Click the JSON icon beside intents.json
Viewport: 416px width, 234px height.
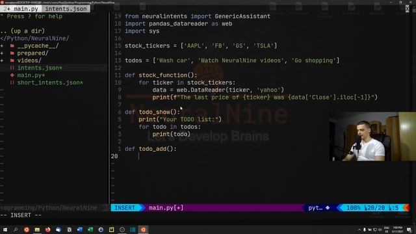[x=12, y=68]
